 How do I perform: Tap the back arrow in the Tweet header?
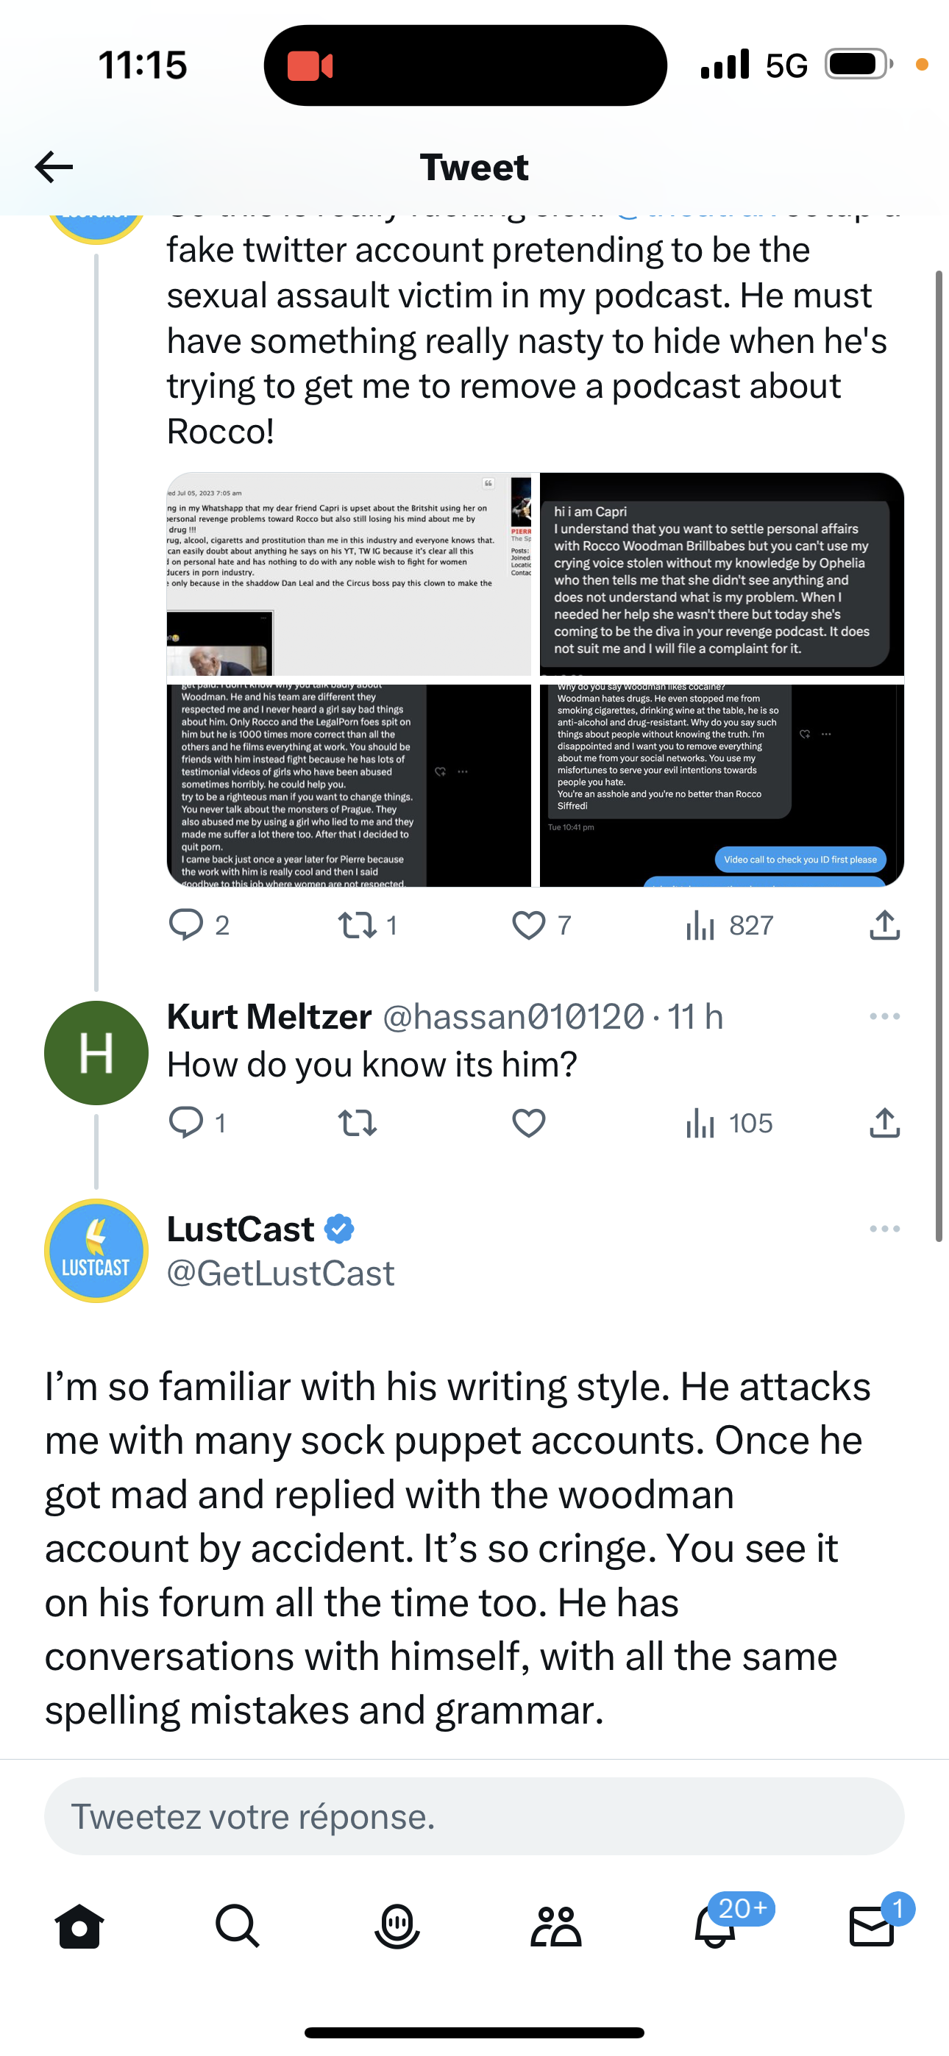coord(54,167)
